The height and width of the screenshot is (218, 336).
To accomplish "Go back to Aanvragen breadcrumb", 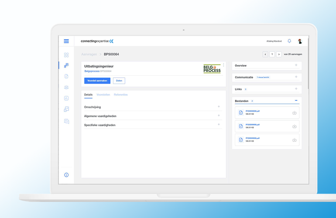I will (x=89, y=54).
